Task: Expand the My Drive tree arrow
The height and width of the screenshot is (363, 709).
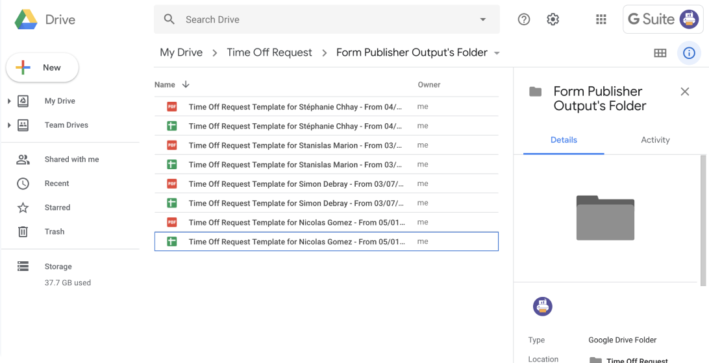Action: pyautogui.click(x=9, y=101)
